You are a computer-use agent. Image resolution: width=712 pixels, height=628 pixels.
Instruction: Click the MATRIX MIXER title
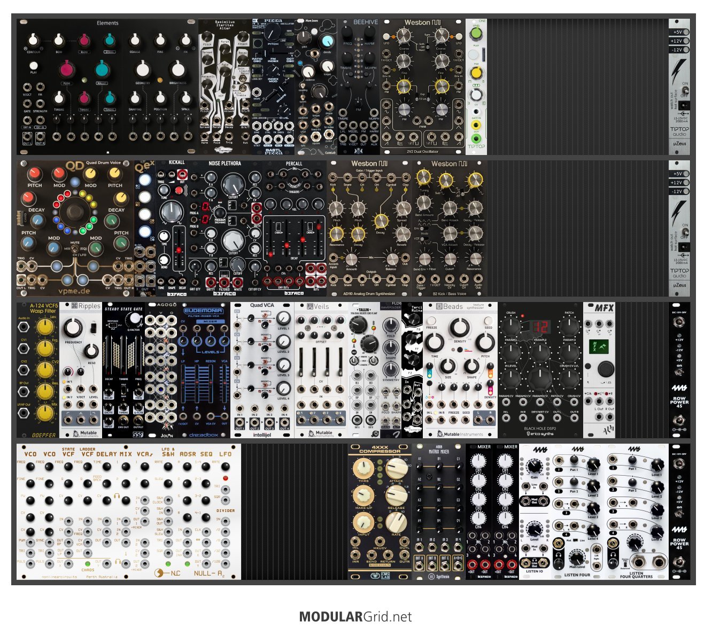coord(439,452)
